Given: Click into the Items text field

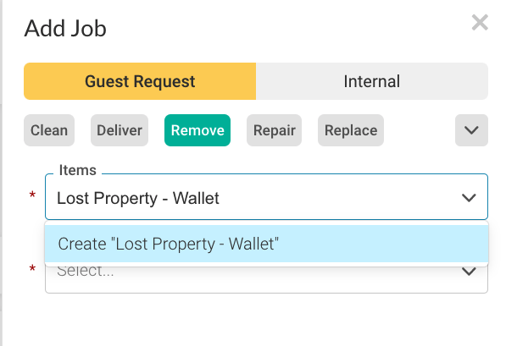Looking at the screenshot, I should (252, 197).
